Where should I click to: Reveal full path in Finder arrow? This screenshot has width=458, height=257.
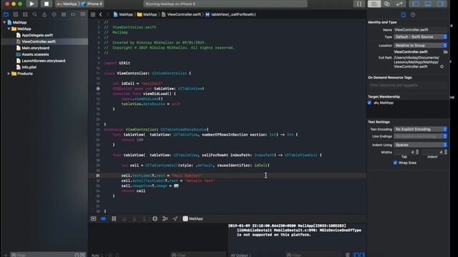click(442, 66)
